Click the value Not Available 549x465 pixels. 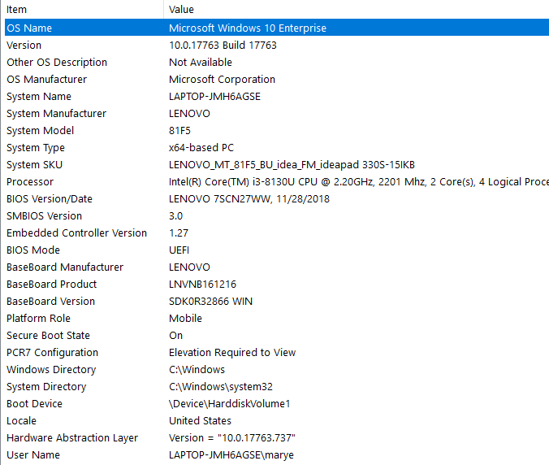201,63
